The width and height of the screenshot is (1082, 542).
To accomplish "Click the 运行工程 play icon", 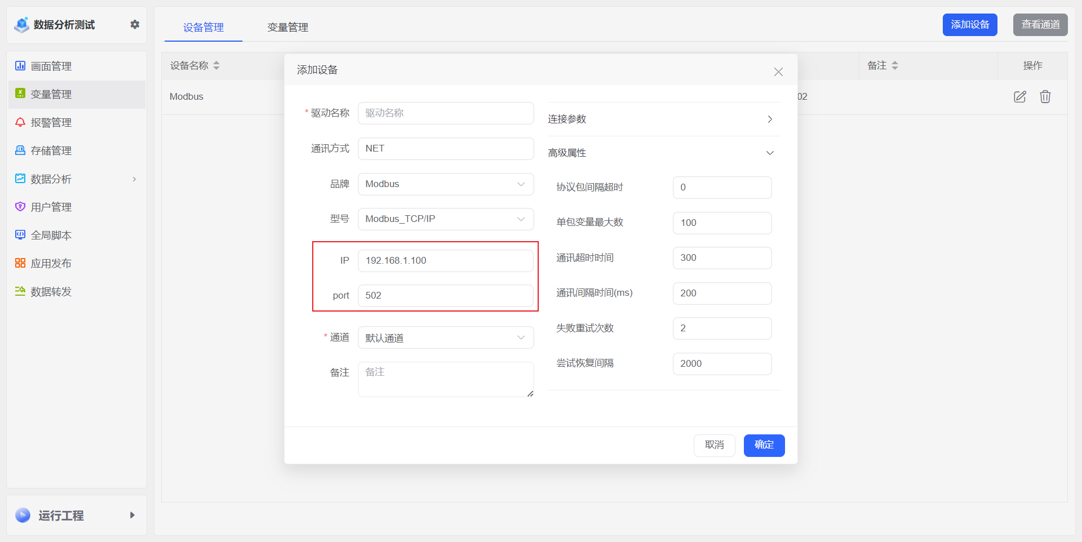I will click(21, 515).
